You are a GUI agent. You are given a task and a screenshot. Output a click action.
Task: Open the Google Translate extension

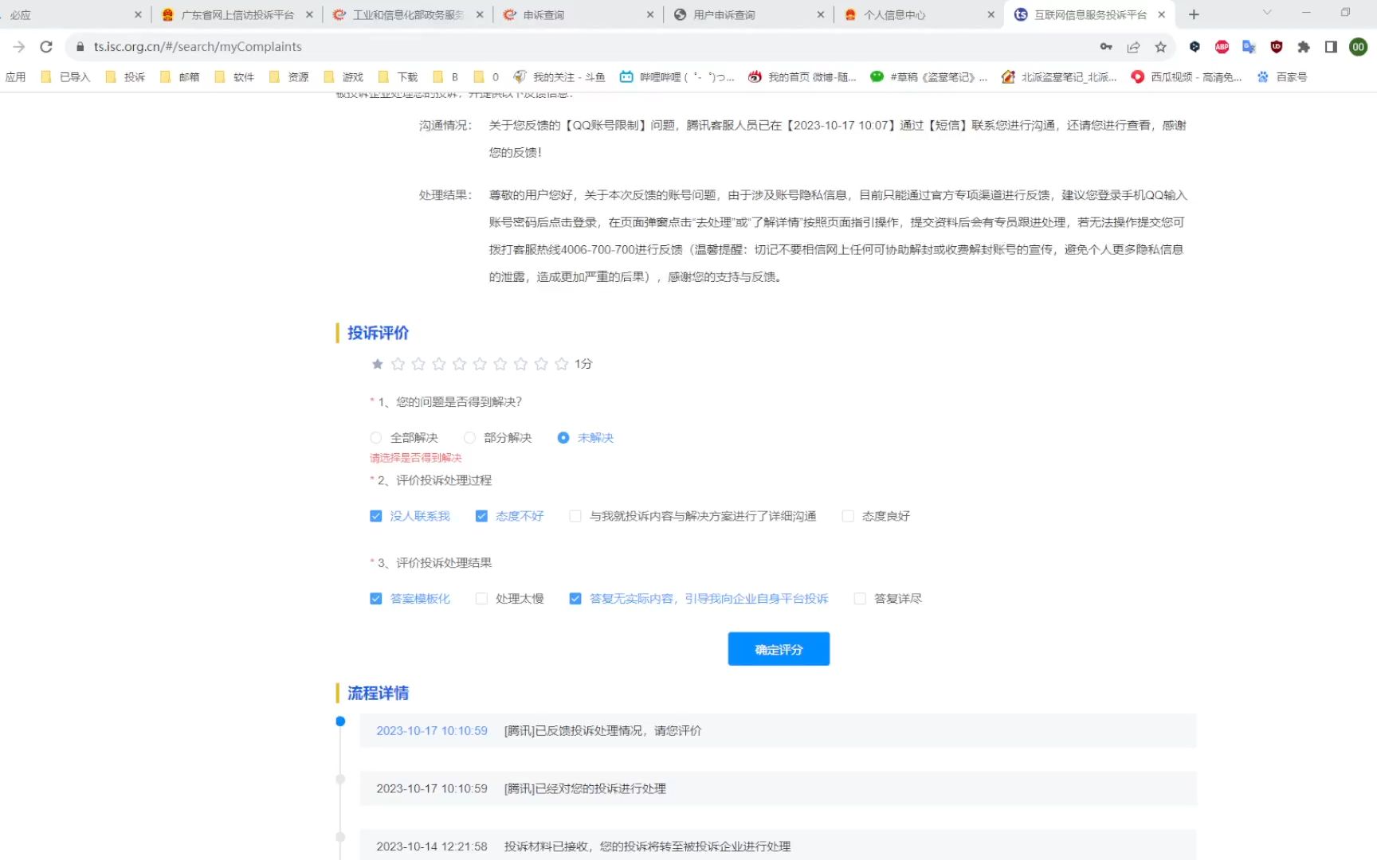tap(1249, 47)
